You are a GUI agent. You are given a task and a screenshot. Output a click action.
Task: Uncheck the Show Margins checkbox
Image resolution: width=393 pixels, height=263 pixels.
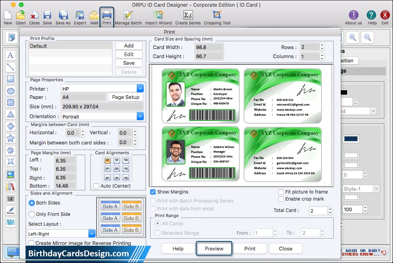pos(152,192)
